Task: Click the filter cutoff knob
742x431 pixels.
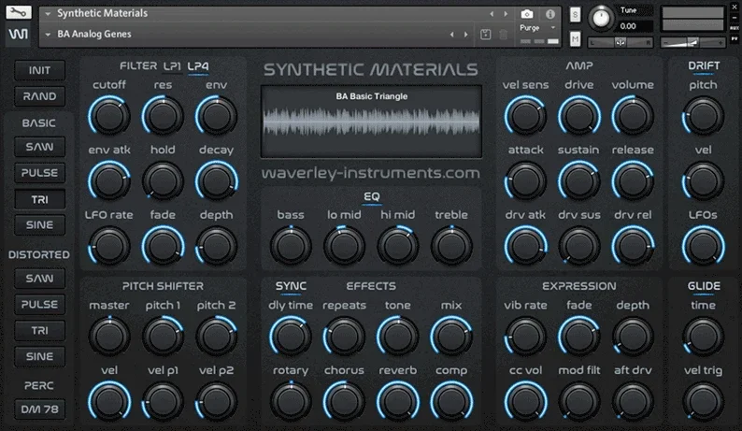Action: (109, 116)
